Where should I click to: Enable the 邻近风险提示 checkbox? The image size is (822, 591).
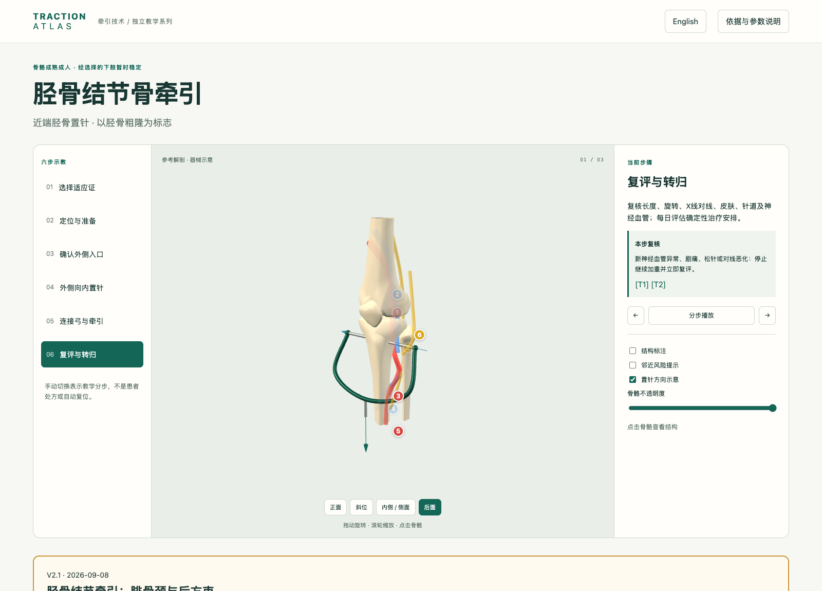633,365
